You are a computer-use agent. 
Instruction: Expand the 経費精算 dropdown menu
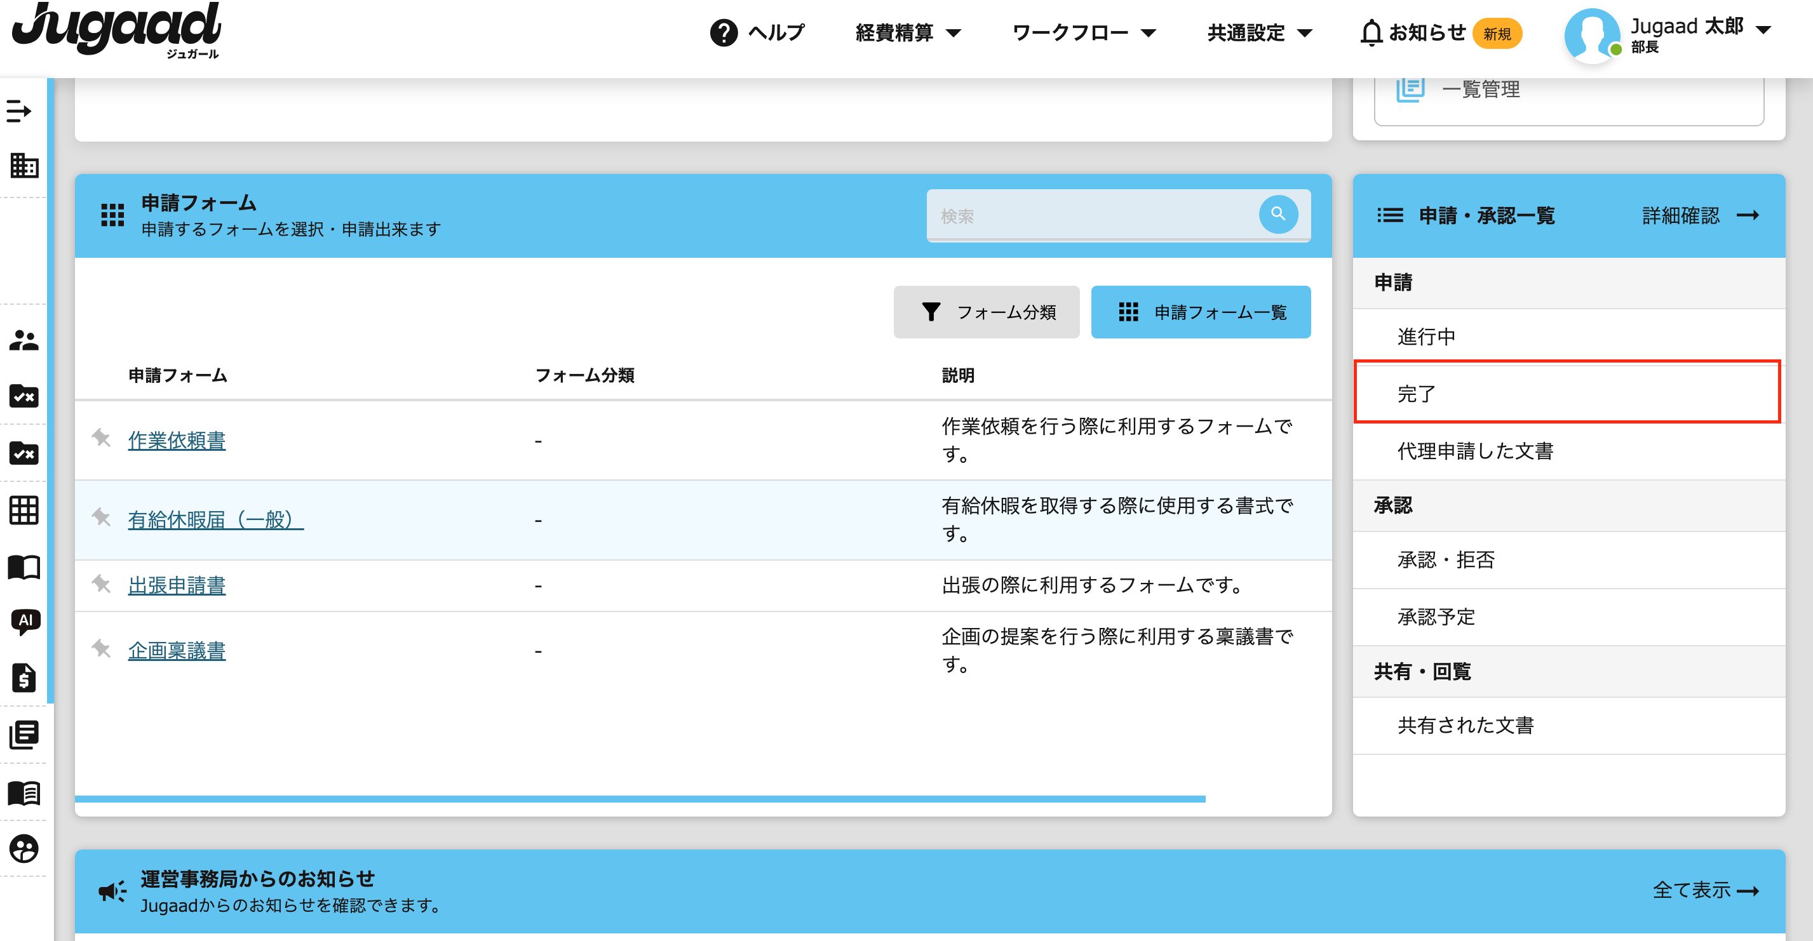click(907, 33)
